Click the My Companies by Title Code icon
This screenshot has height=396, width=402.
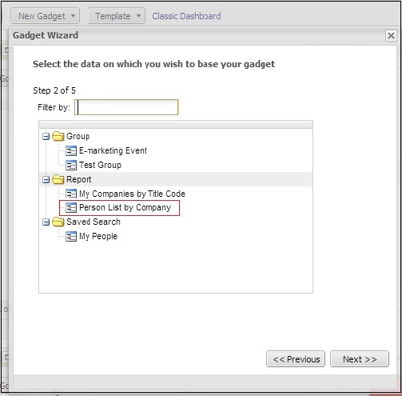point(71,194)
